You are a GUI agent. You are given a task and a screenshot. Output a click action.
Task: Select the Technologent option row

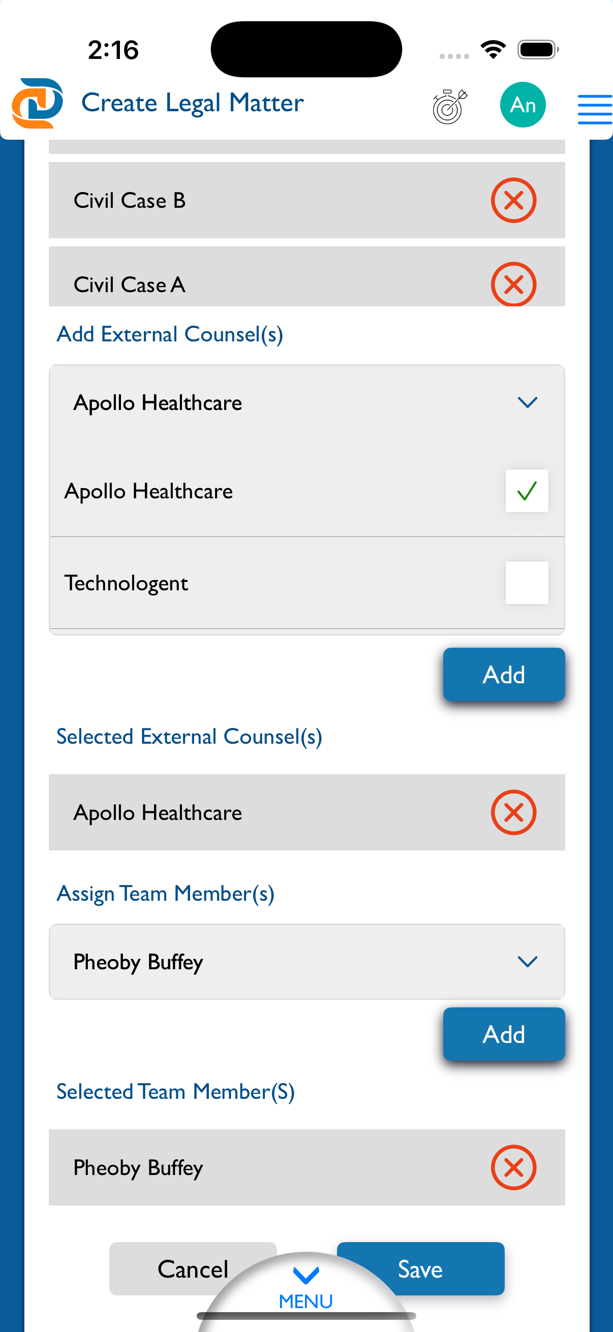307,583
